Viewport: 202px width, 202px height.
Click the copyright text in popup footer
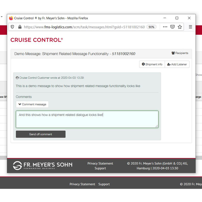point(157,166)
